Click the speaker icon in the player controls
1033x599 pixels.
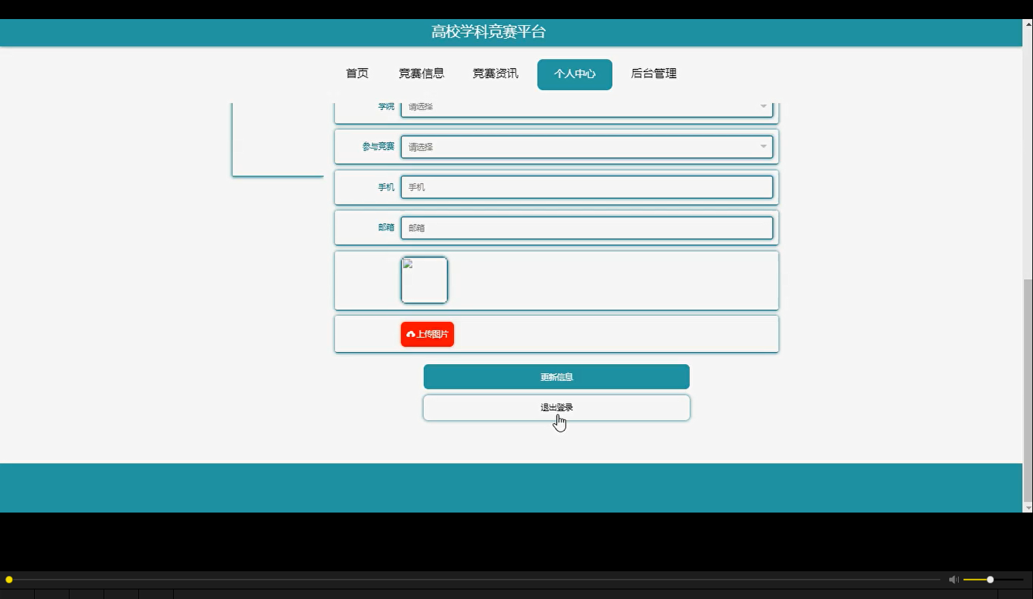[x=953, y=579]
